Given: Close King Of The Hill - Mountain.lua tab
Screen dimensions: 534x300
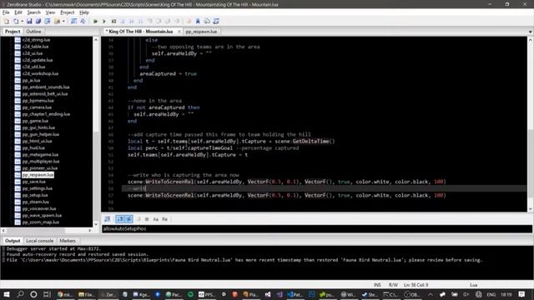Looking at the screenshot, I should point(179,32).
